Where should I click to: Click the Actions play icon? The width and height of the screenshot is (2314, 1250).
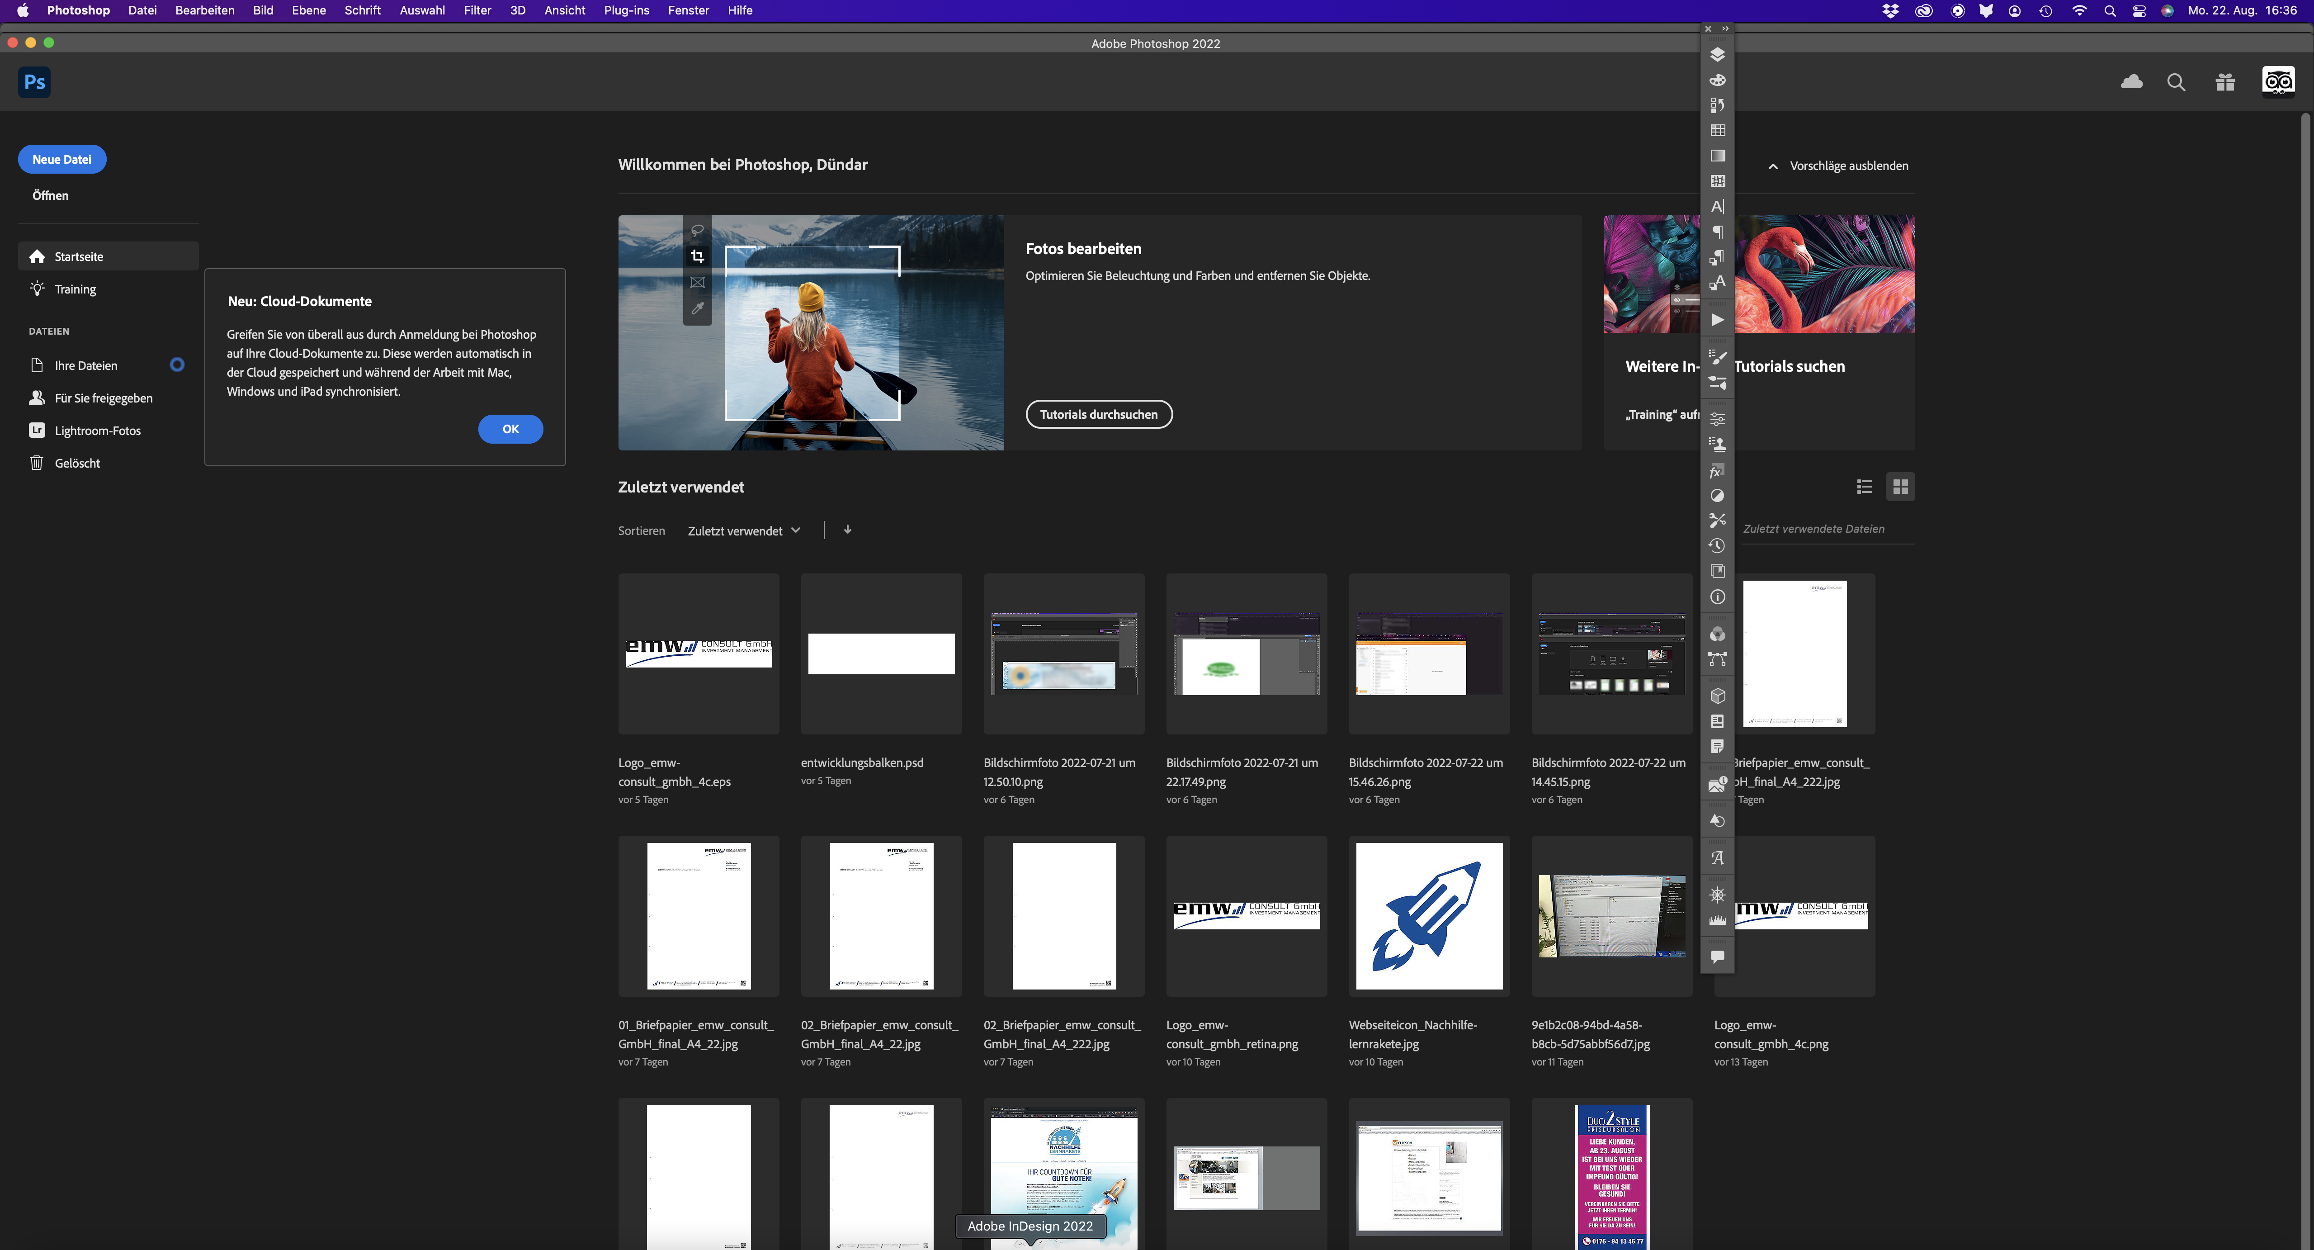[x=1717, y=320]
